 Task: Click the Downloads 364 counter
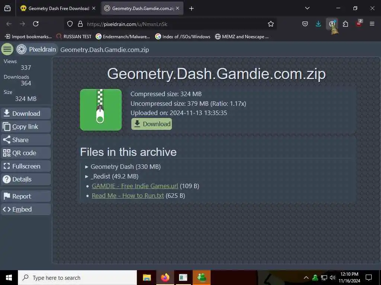(x=17, y=80)
